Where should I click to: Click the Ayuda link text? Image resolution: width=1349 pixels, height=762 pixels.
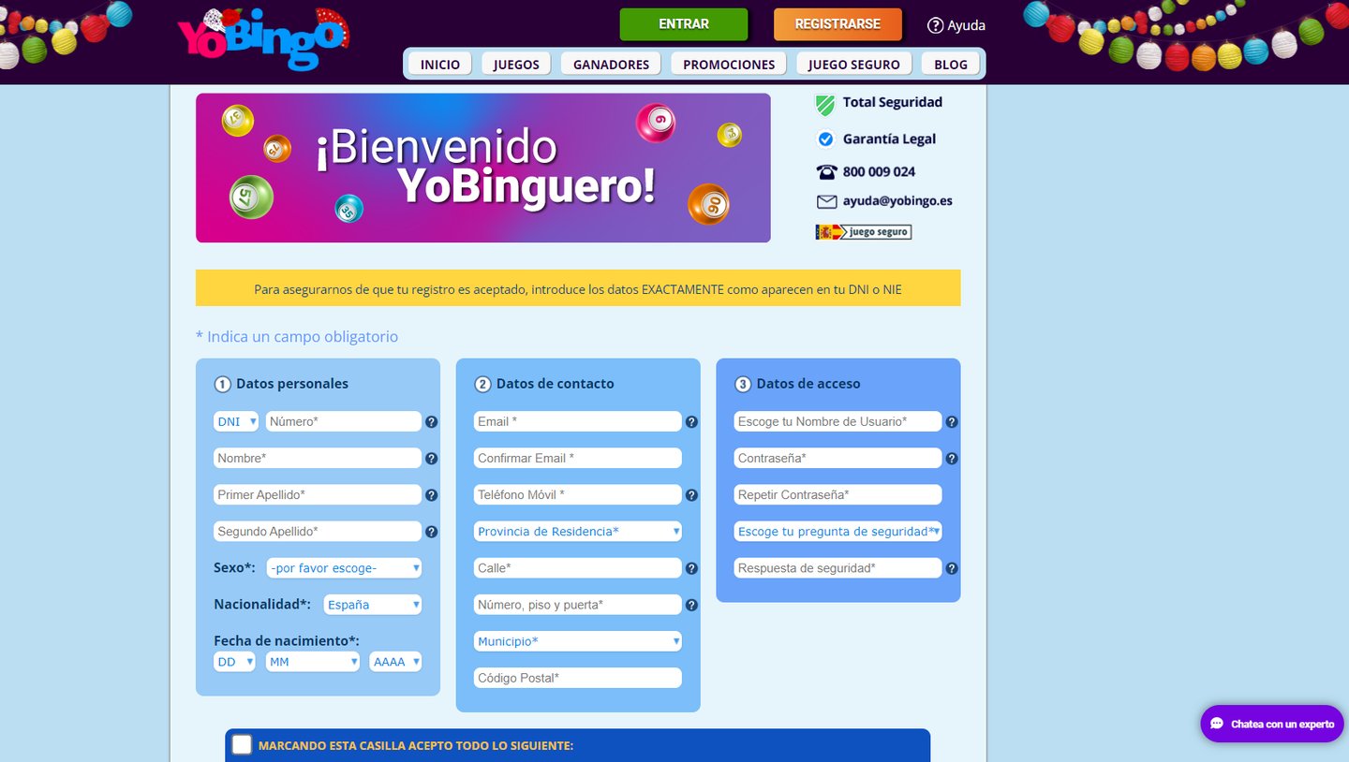pos(966,25)
